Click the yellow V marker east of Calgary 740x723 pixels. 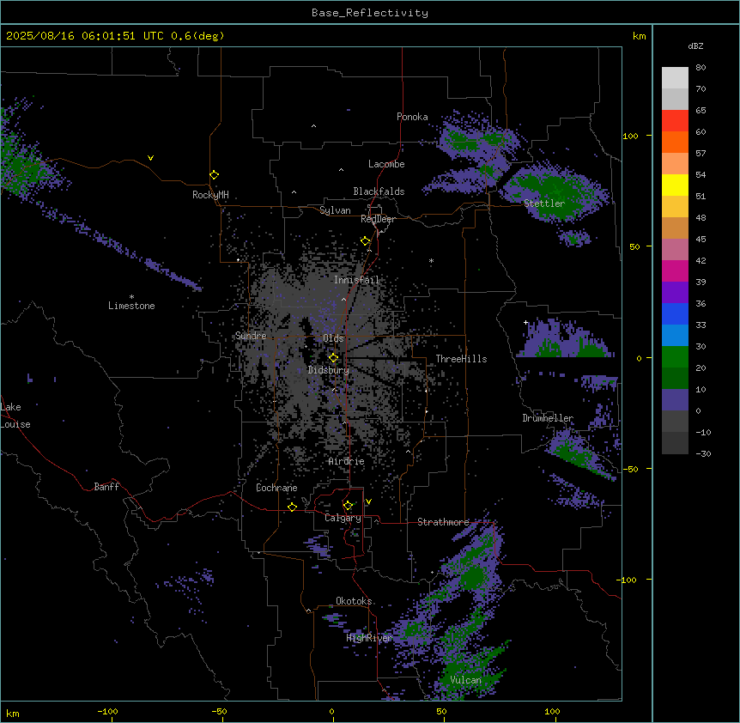click(368, 501)
